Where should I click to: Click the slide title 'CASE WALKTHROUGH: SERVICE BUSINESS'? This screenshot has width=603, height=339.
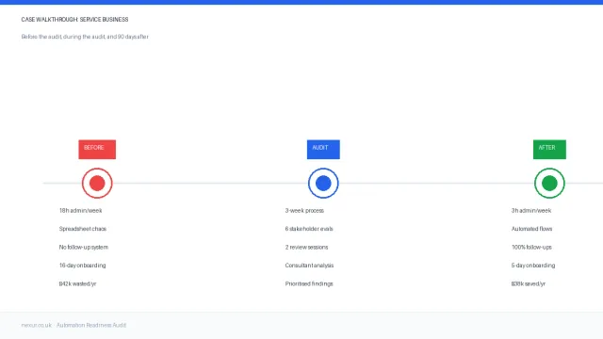tap(74, 19)
